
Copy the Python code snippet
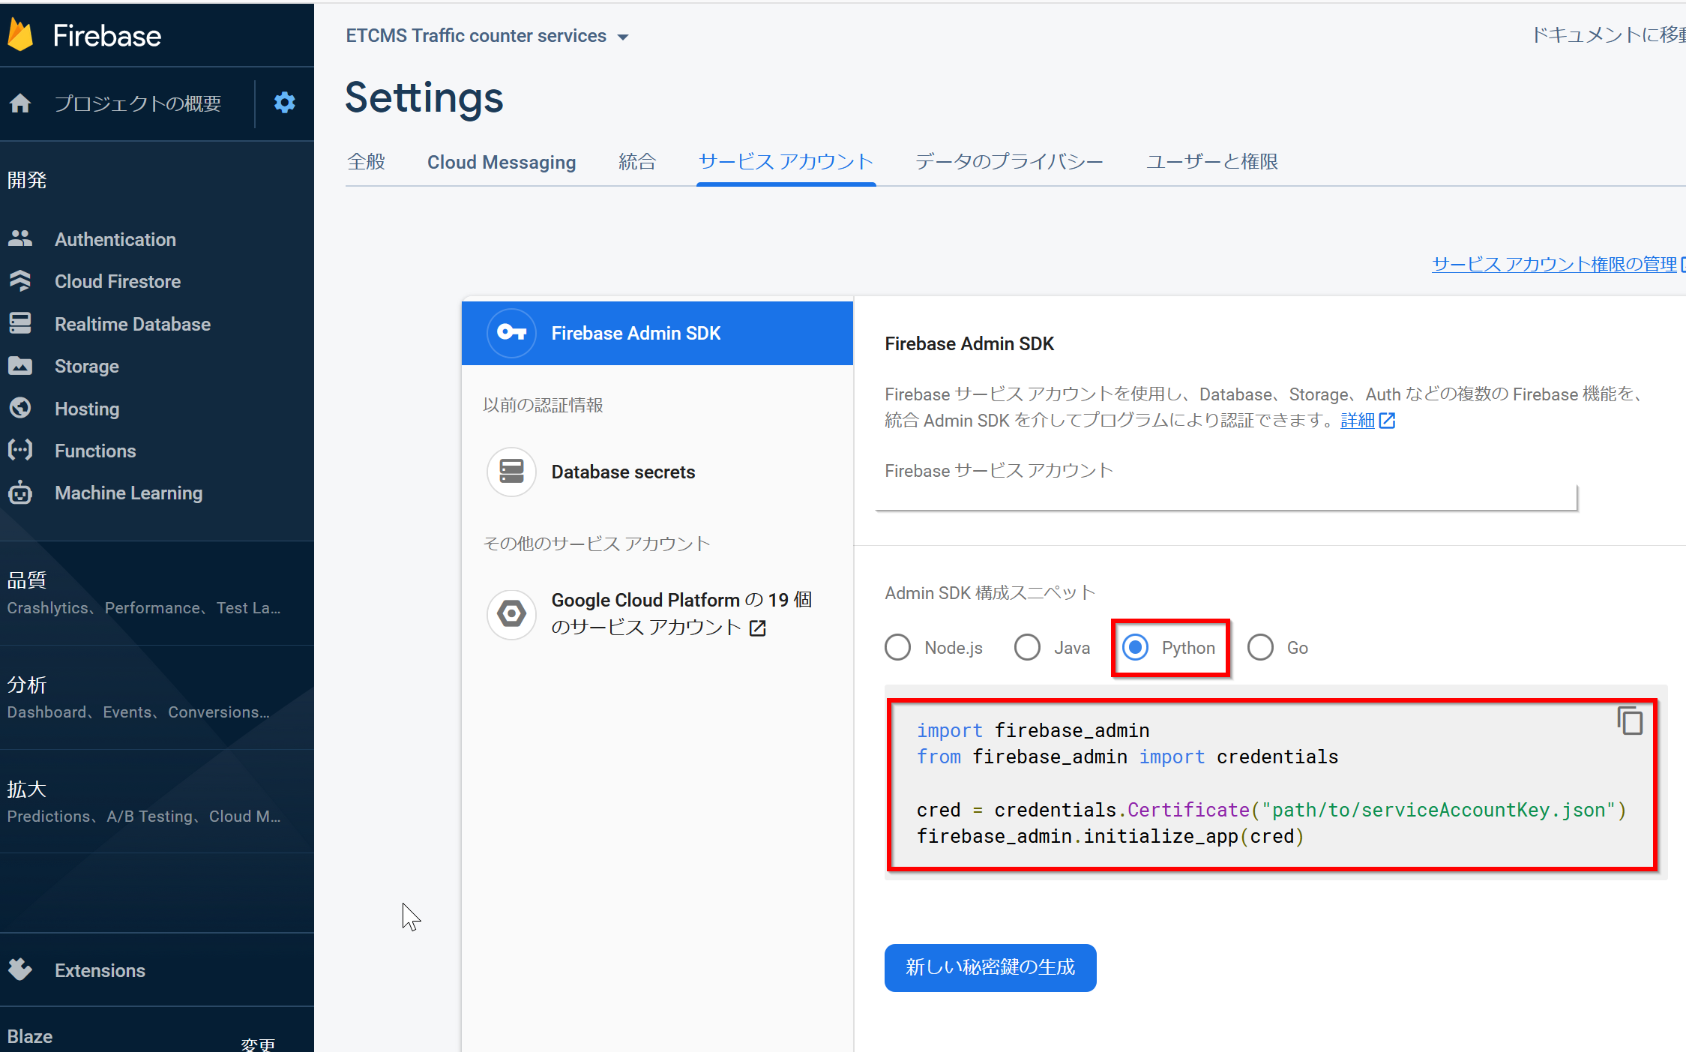click(1629, 721)
